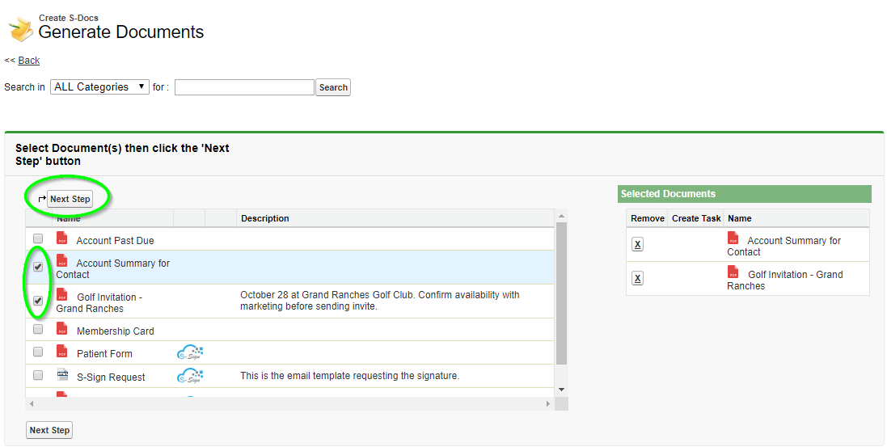Screen dimensions: 887x447
Task: Click the list's scroll down arrow
Action: pyautogui.click(x=561, y=390)
